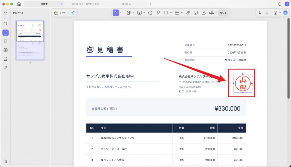The height and width of the screenshot is (167, 291).
Task: Click the sparkle AI assistant icon
Action: click(72, 13)
